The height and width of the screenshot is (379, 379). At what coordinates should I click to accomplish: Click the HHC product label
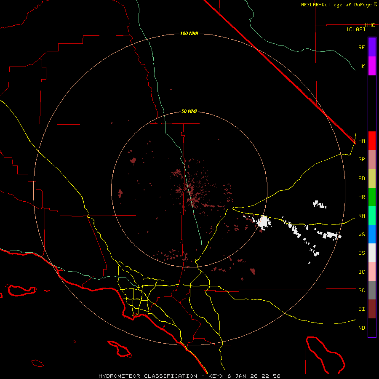(370, 25)
